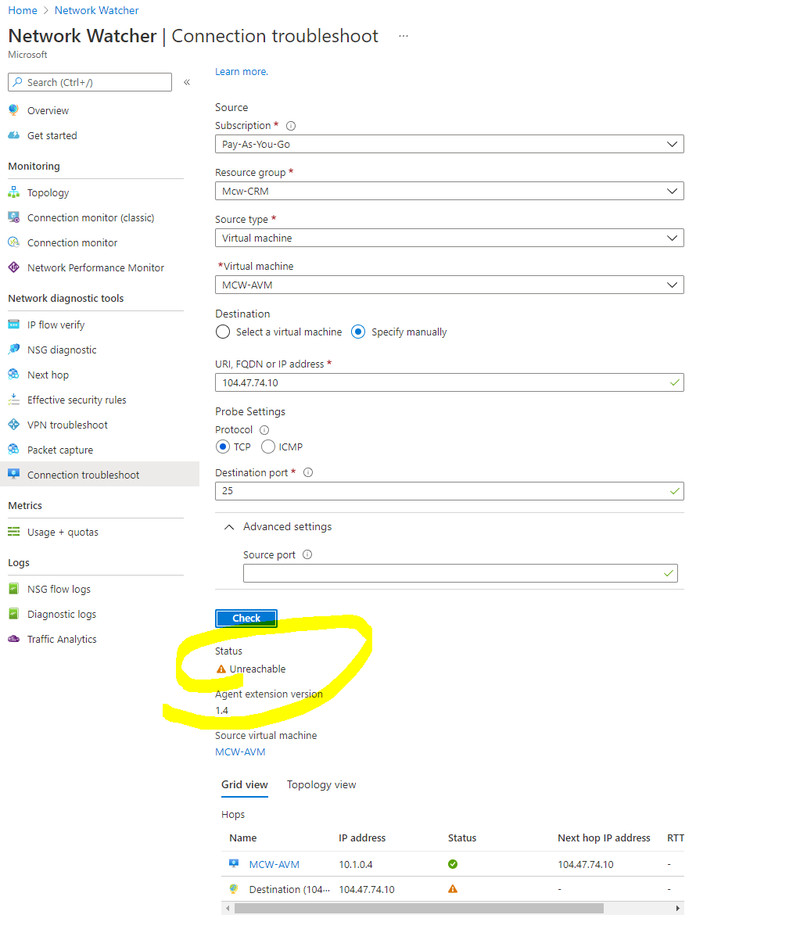Viewport: 800px width, 929px height.
Task: Open Traffic Analytics
Action: tap(60, 639)
